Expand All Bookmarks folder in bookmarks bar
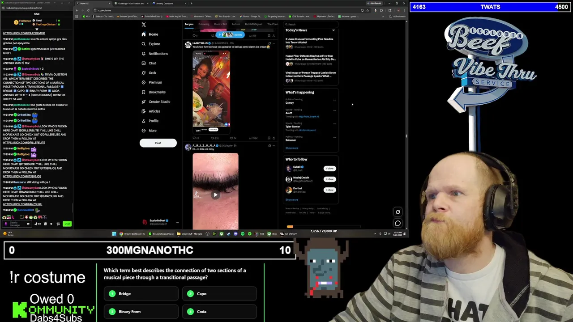The height and width of the screenshot is (322, 573). (397, 17)
